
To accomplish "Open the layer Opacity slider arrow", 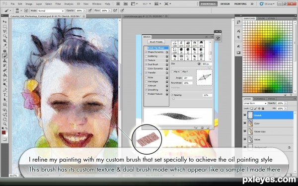I will pyautogui.click(x=286, y=103).
